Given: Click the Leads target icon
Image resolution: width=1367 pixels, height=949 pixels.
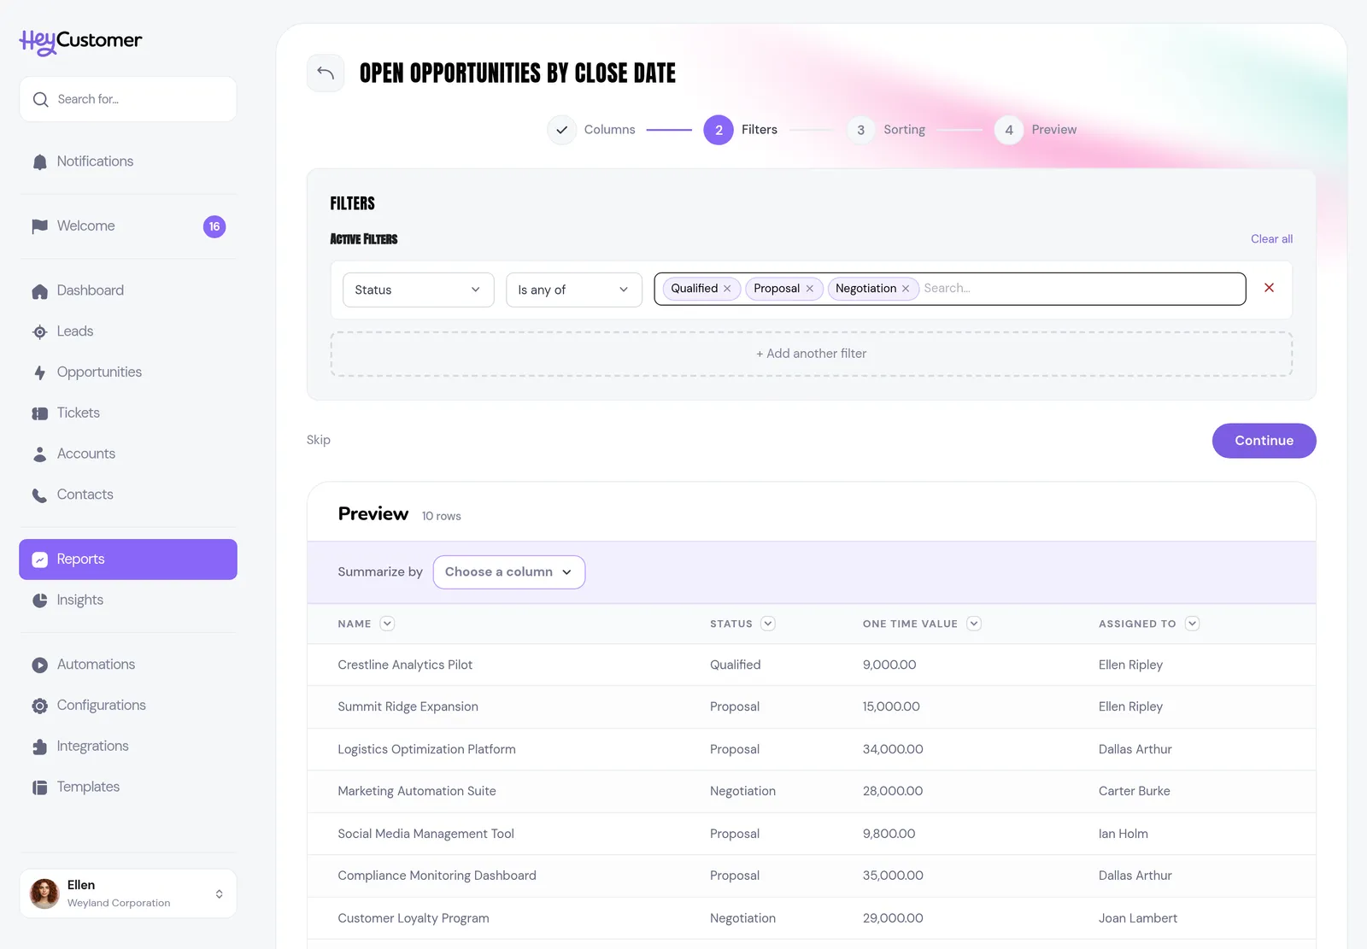Looking at the screenshot, I should point(39,332).
